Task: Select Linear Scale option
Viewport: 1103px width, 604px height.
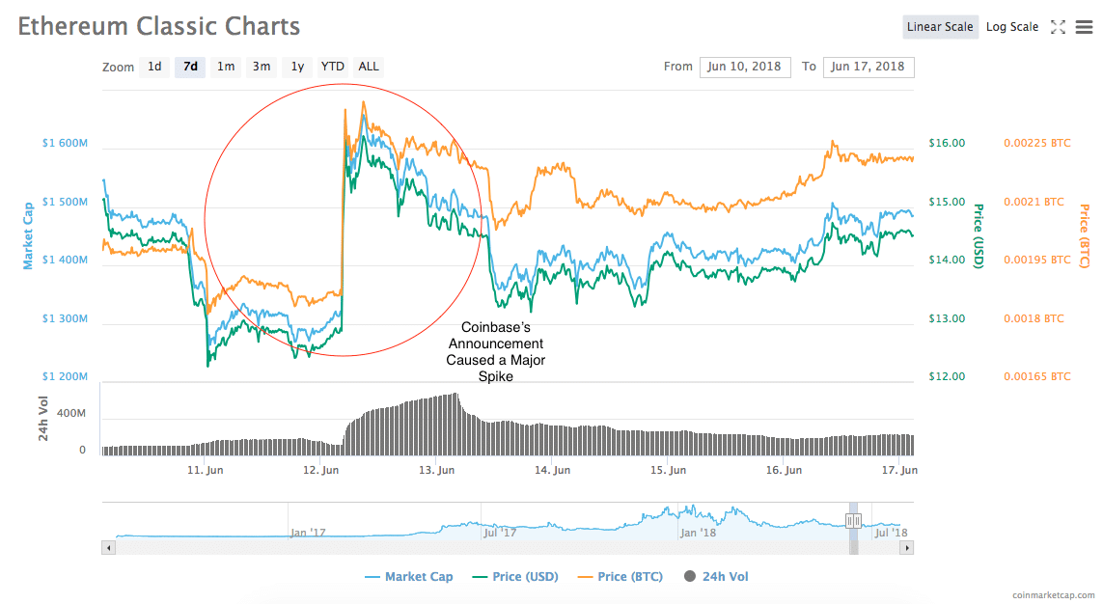Action: point(940,27)
